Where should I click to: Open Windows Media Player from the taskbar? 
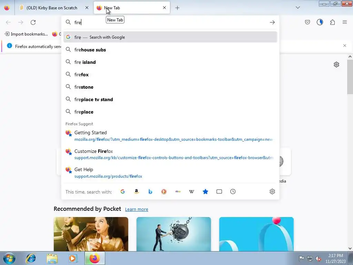73,258
